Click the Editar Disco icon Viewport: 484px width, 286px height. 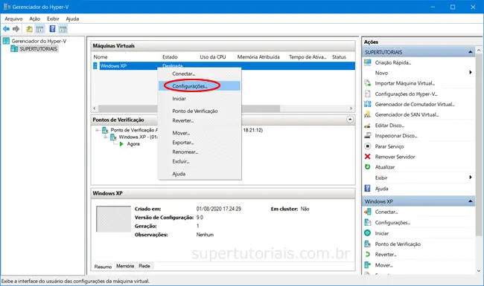368,126
